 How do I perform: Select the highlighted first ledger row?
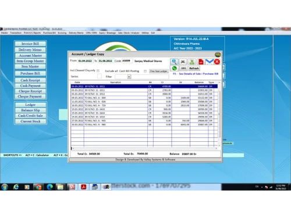(x=144, y=87)
